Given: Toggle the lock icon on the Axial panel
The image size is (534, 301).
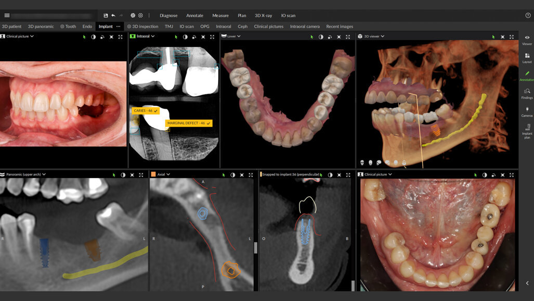Looking at the screenshot, I should pos(242,174).
